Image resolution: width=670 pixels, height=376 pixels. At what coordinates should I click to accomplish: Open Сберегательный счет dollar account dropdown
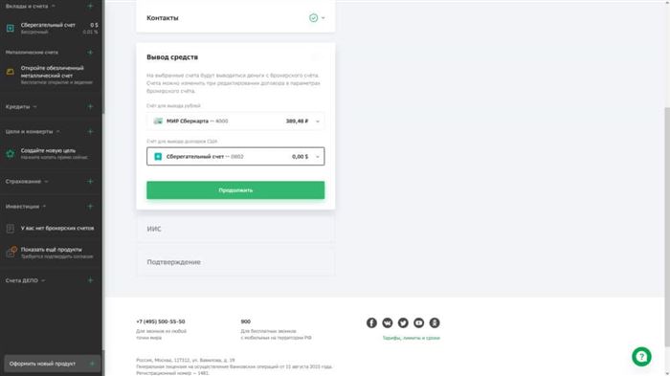point(235,156)
